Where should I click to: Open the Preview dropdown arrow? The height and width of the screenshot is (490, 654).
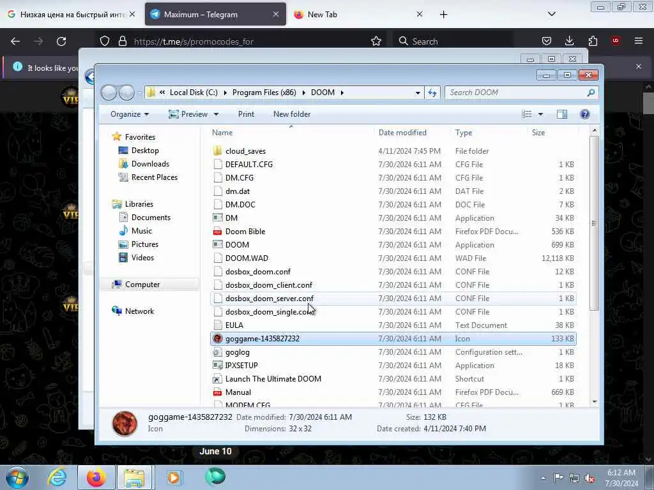[x=216, y=114]
